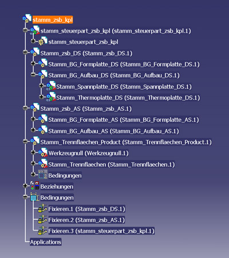Click the Werkzeugnull component icon

click(43, 152)
